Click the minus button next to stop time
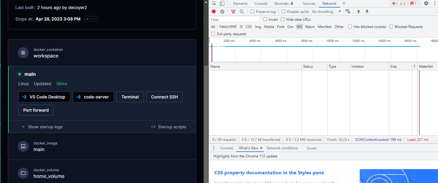The height and width of the screenshot is (183, 438). click(87, 19)
